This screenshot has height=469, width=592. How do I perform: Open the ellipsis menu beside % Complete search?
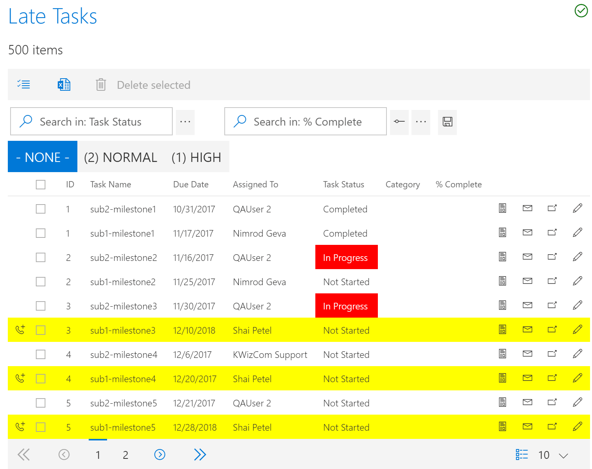(x=421, y=122)
